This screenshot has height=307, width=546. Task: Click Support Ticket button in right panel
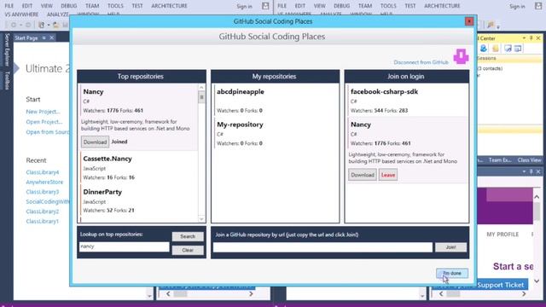click(501, 285)
